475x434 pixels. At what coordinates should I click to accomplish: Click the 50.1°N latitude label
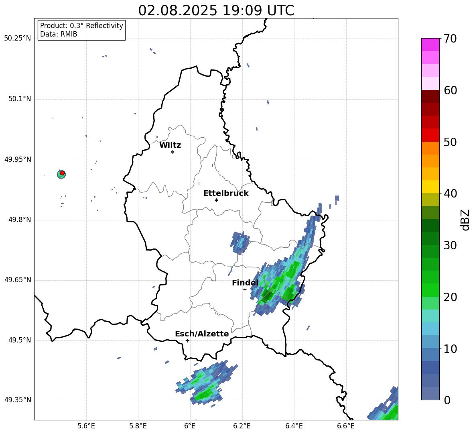pos(20,99)
